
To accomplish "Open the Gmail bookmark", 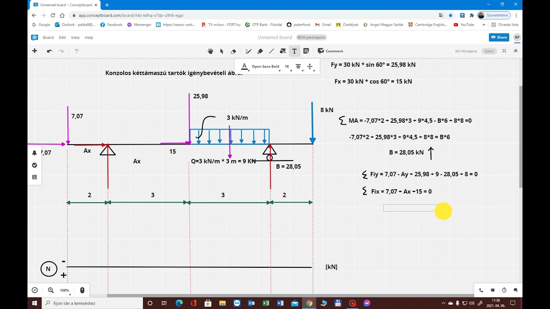I will tap(323, 25).
